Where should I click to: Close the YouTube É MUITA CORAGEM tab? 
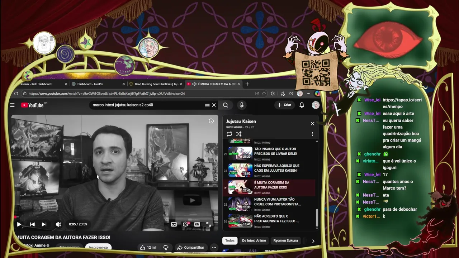pyautogui.click(x=238, y=84)
